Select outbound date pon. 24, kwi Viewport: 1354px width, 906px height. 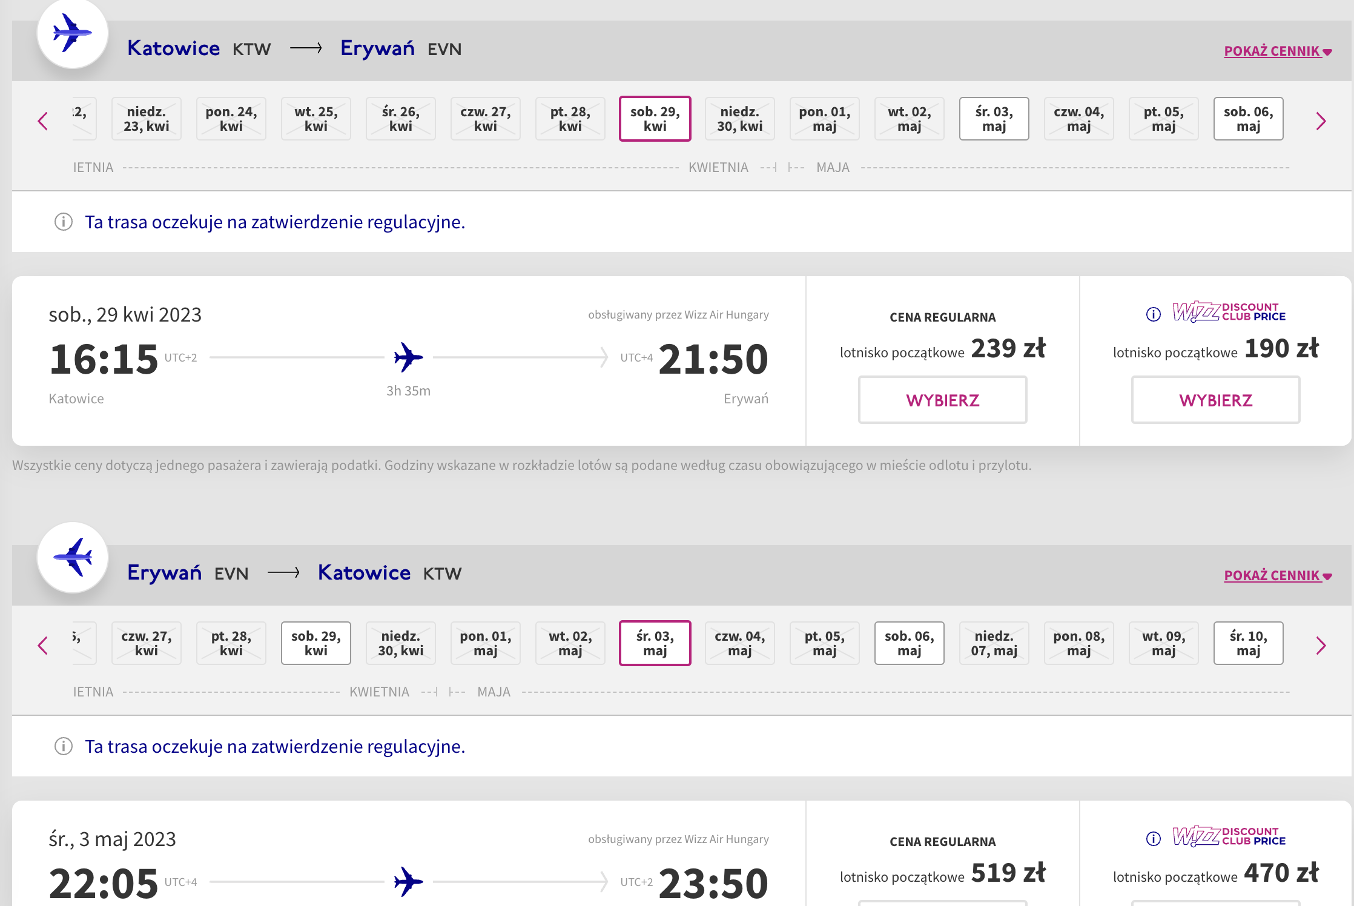point(231,119)
